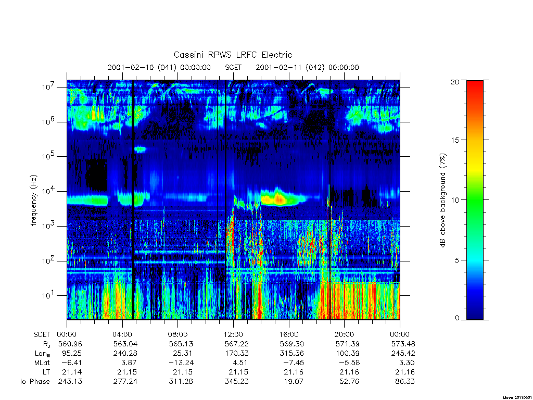Click the RJ value 565.13

[181, 344]
